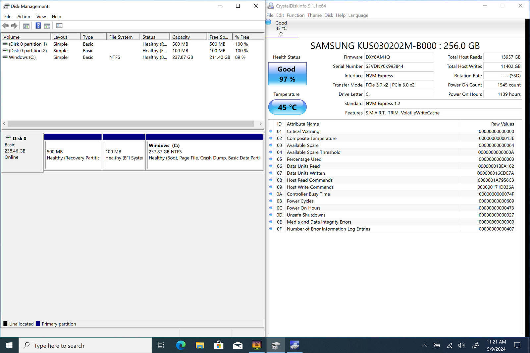Open the Function menu in CrystalDiskInfo

(x=295, y=15)
